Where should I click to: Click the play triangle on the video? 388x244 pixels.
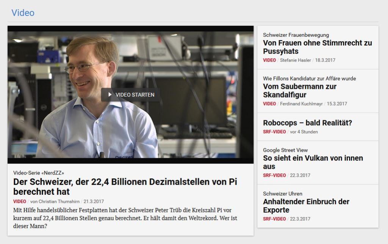click(110, 94)
